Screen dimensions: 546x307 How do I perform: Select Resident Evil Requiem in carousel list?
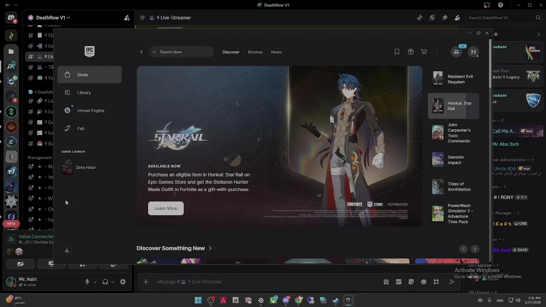tap(453, 79)
